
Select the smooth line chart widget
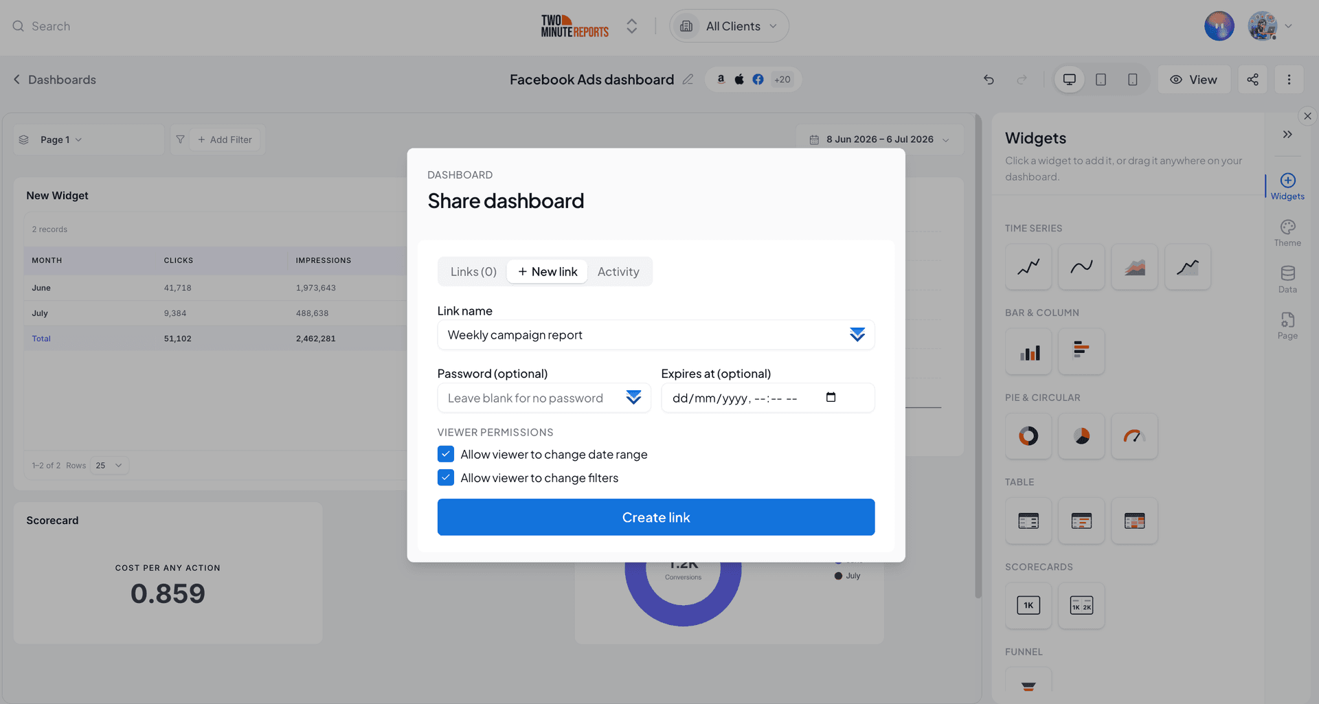(x=1081, y=266)
